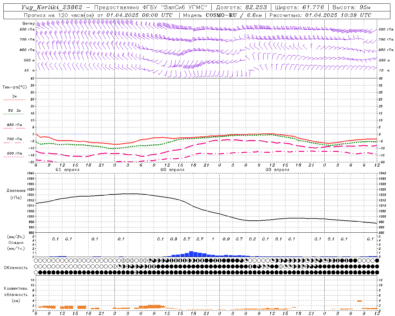This screenshot has width=395, height=316.
Task: Click the Тем-ра(°C) legend heading
Action: [15, 87]
